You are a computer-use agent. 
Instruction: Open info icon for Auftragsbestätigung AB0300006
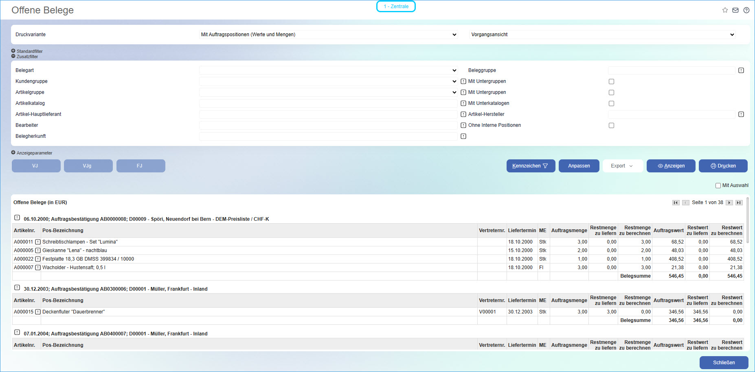[17, 287]
